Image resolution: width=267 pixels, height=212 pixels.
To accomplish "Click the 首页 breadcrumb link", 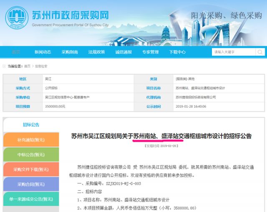I will coord(28,66).
